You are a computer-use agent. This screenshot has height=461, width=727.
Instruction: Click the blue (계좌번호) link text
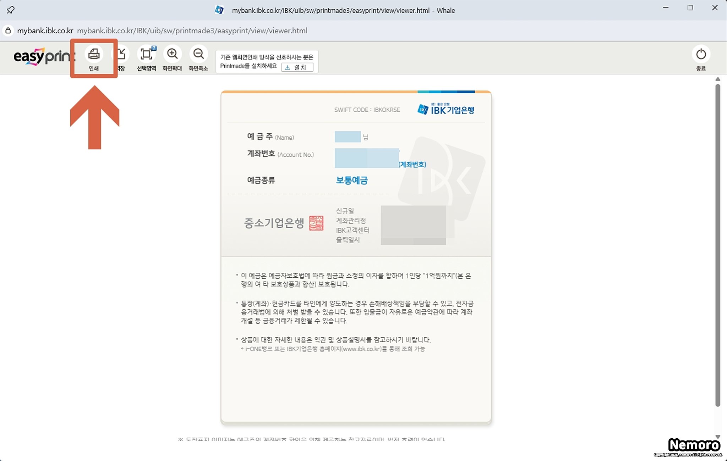412,165
